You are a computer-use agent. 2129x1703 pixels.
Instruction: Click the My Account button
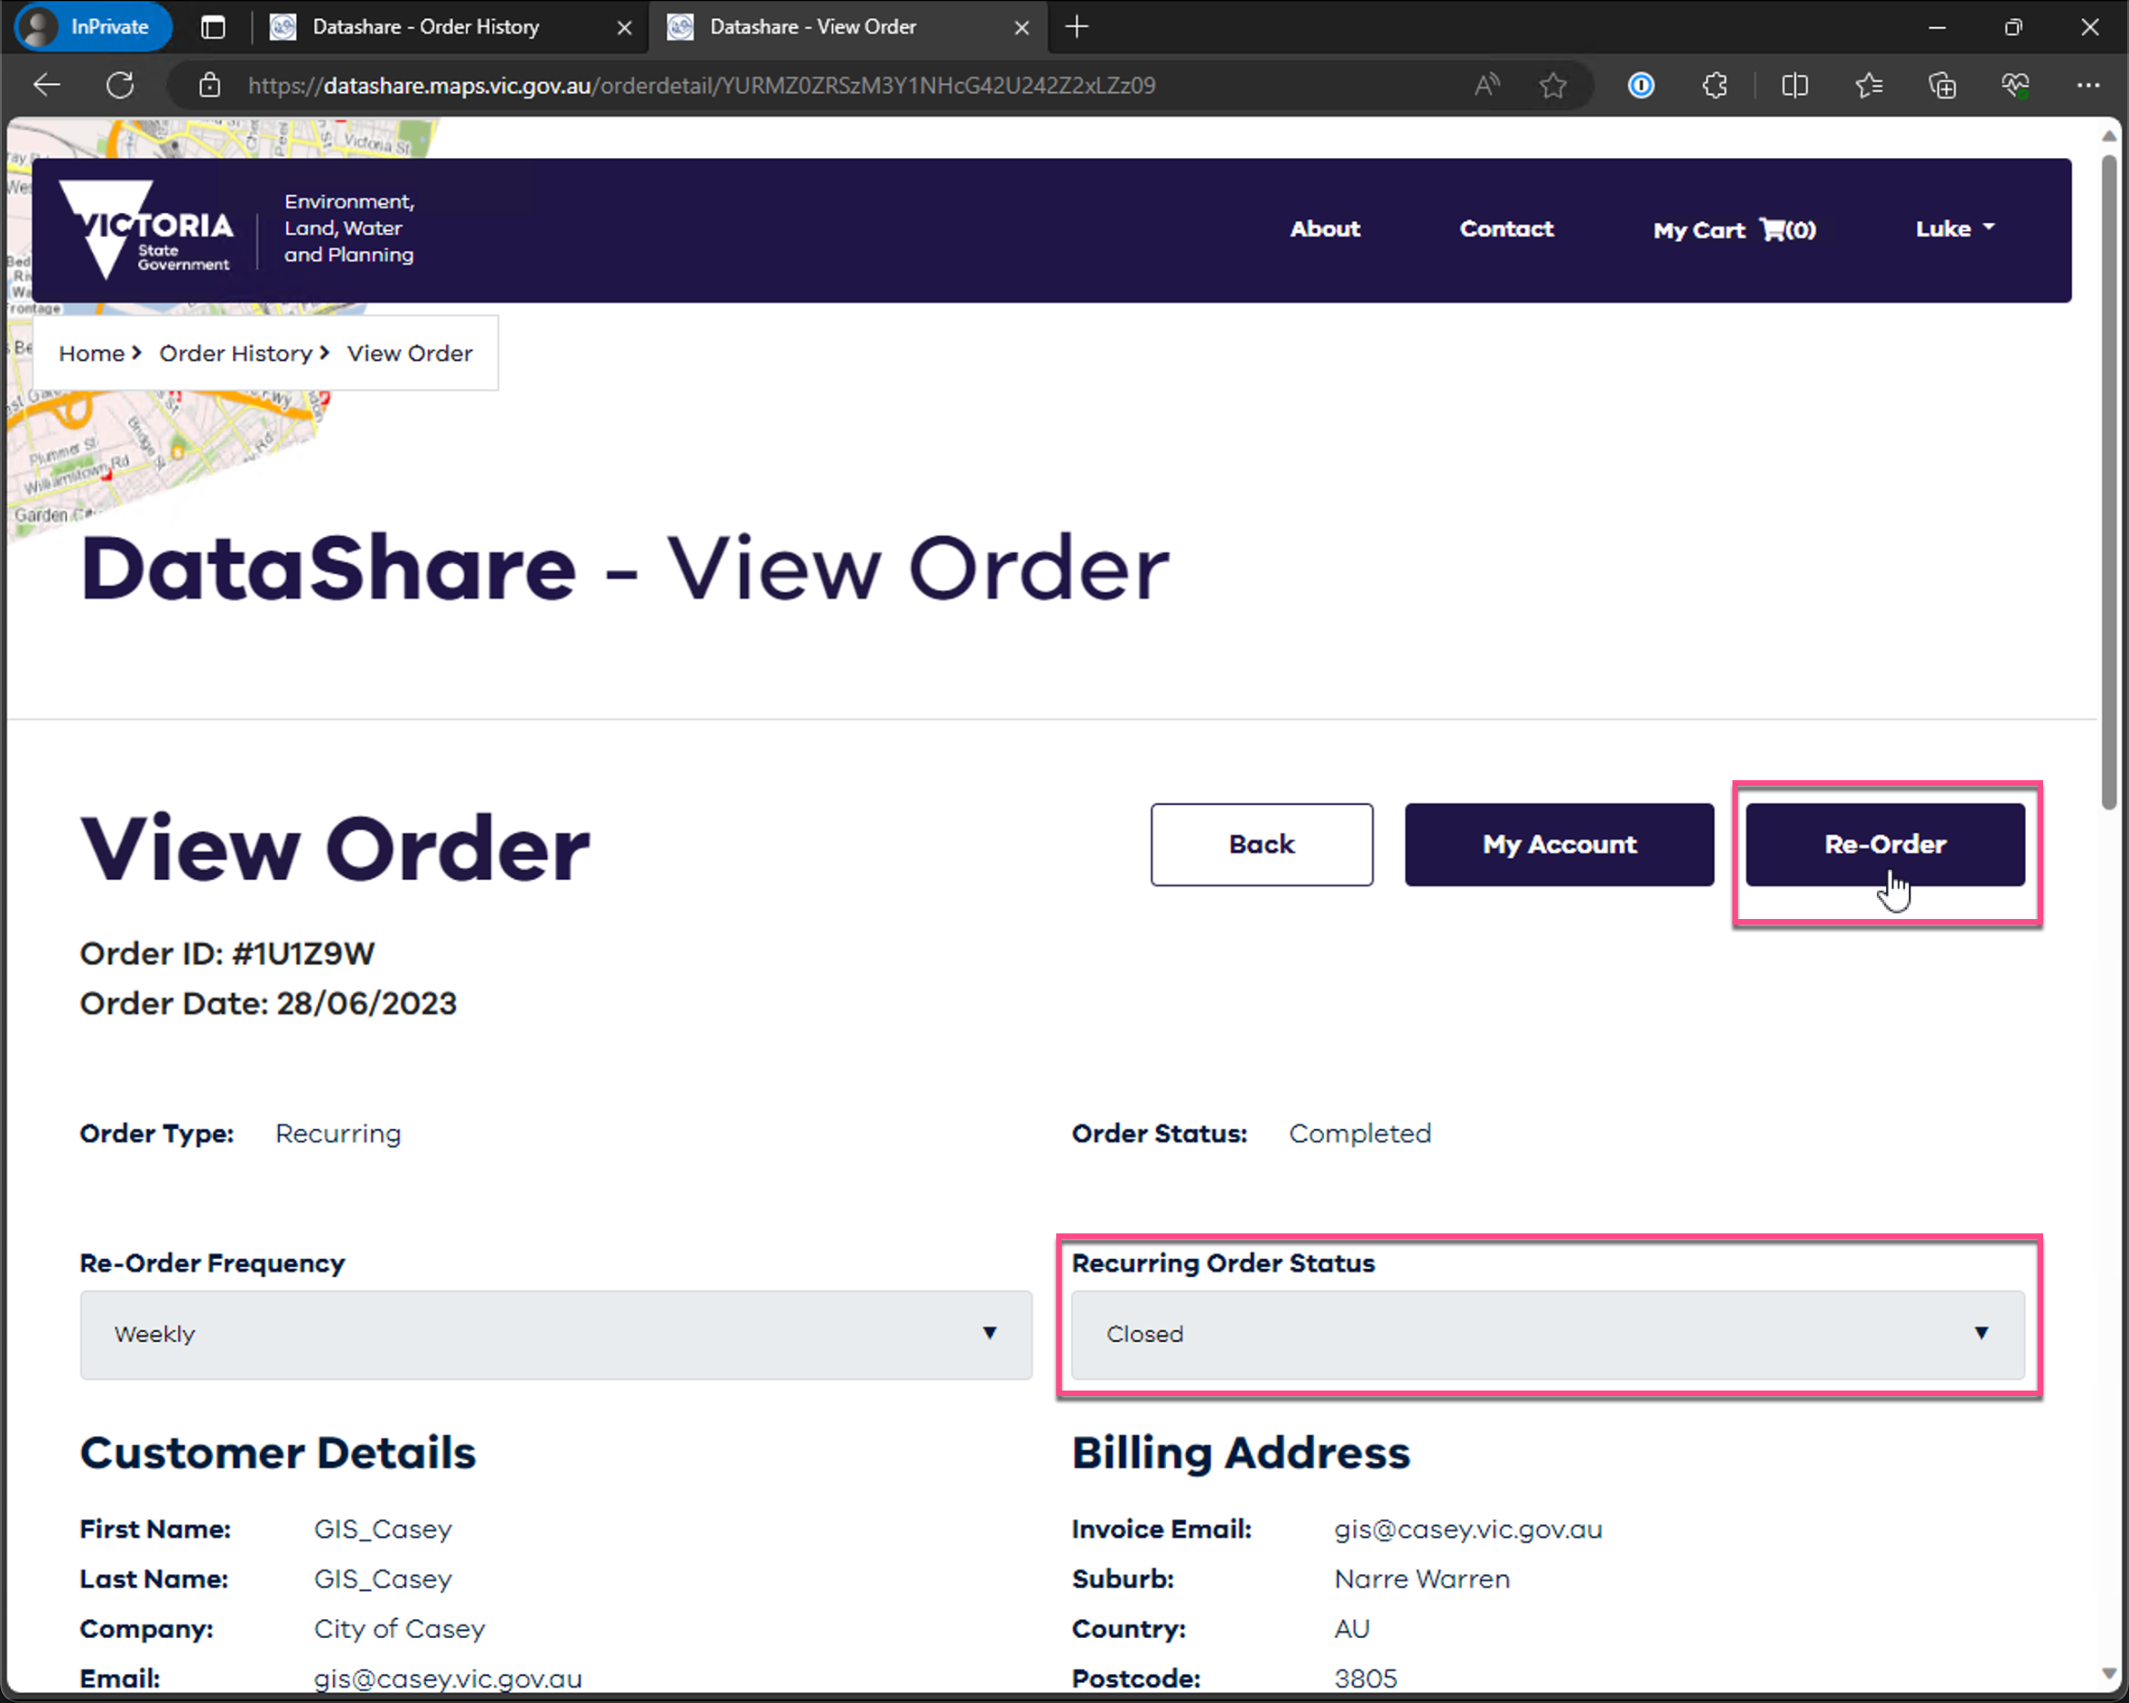(x=1559, y=844)
